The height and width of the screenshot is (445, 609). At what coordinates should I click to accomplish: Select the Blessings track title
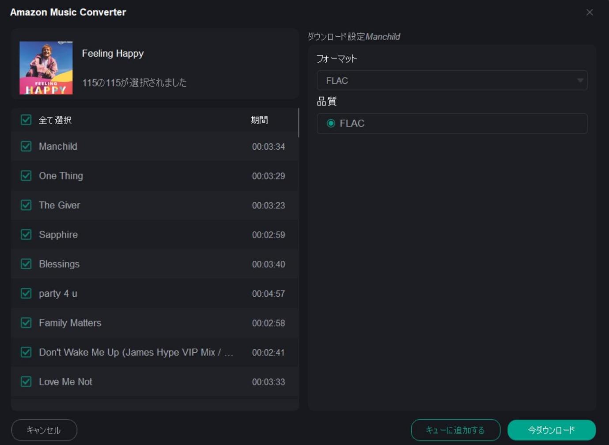59,264
